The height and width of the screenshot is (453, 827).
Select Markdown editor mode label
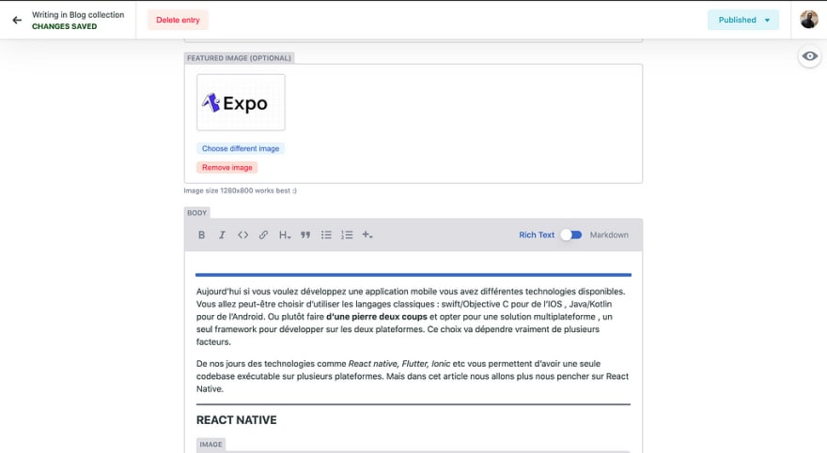(609, 235)
